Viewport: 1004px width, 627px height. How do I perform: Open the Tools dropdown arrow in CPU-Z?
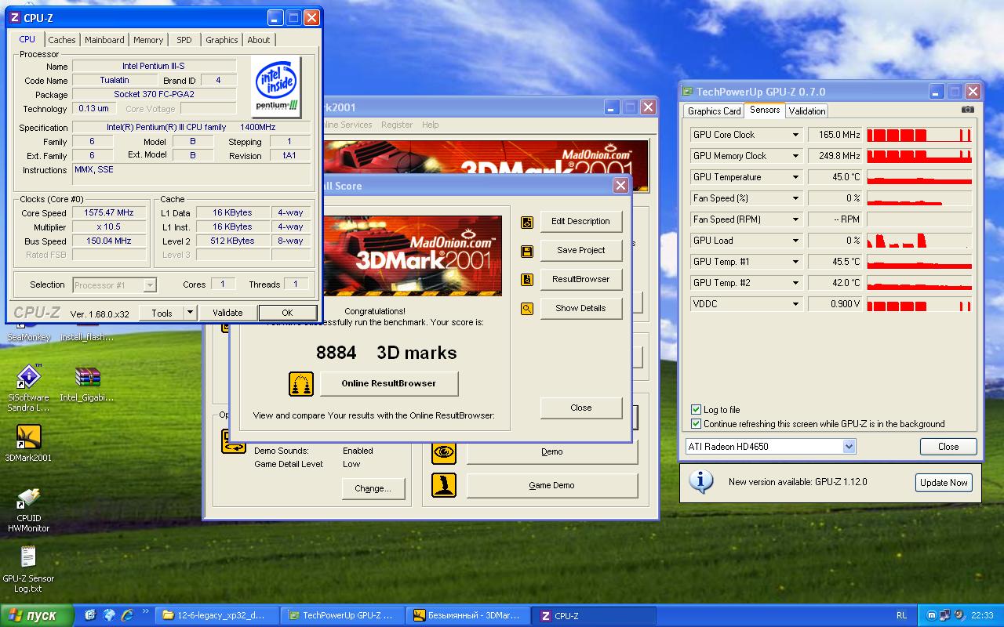pos(190,313)
